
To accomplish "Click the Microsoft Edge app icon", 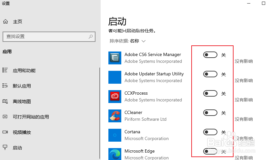I will pos(115,154).
